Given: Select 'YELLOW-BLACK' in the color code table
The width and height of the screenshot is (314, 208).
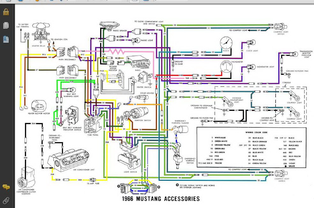Looking at the screenshot, I should coord(295,141).
